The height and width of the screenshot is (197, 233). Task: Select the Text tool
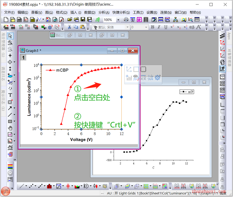pos(10,95)
